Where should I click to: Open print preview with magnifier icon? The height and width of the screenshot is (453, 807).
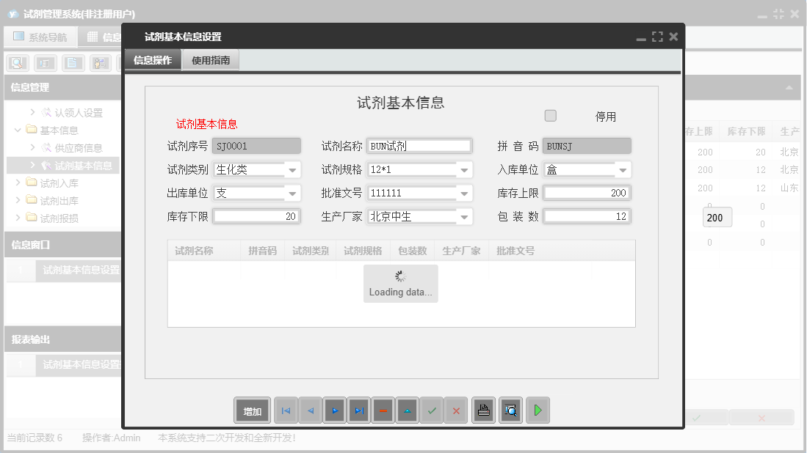(x=510, y=410)
